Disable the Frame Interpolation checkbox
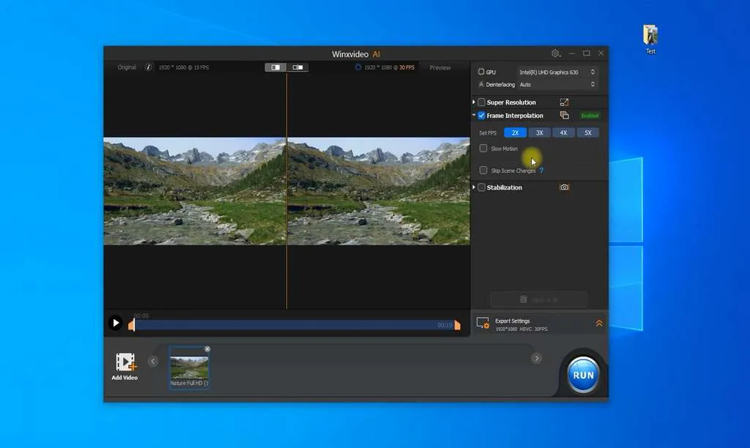The height and width of the screenshot is (448, 750). click(x=480, y=115)
